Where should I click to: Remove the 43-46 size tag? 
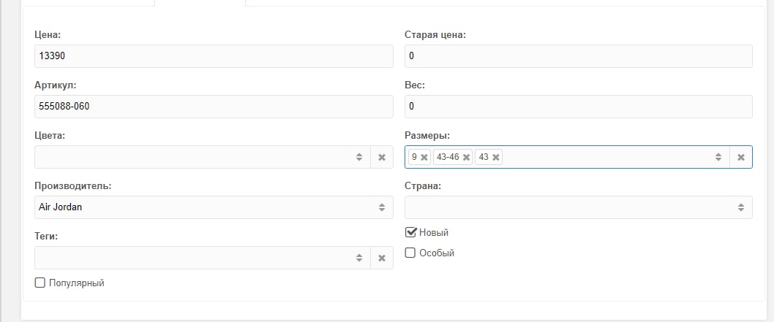(467, 157)
